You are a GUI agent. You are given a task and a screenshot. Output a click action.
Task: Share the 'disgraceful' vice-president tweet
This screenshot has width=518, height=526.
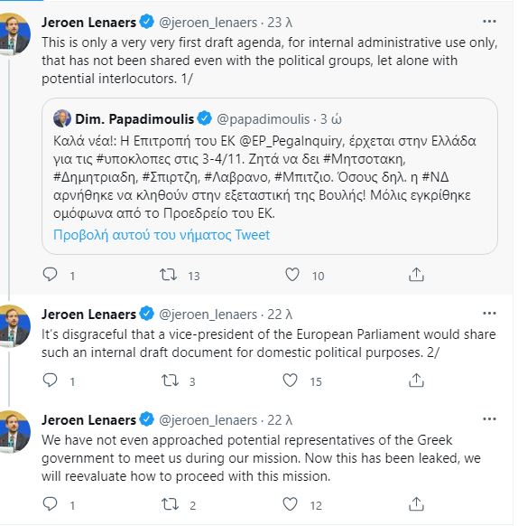tap(416, 380)
